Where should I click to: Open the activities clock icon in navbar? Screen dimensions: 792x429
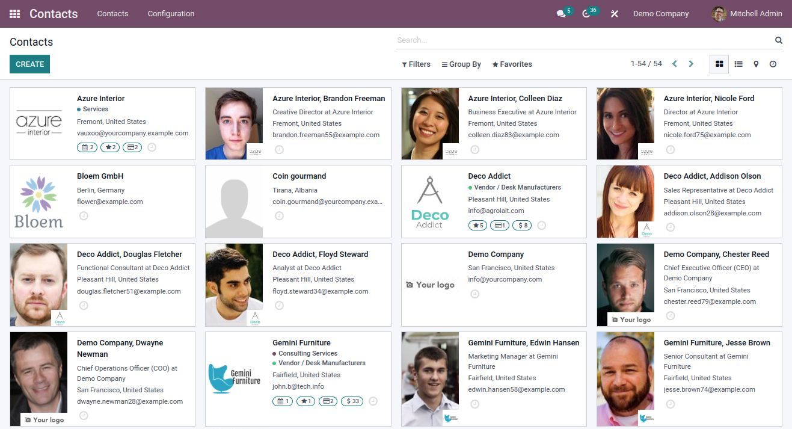586,14
